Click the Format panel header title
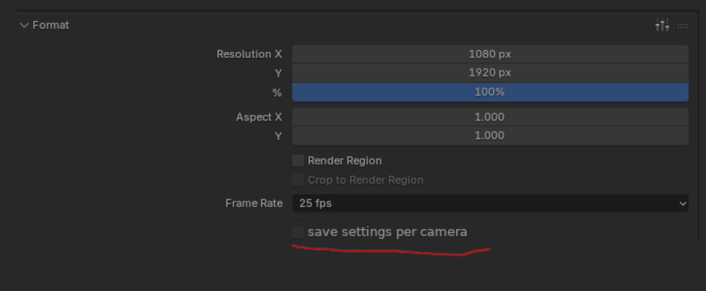 [x=51, y=25]
